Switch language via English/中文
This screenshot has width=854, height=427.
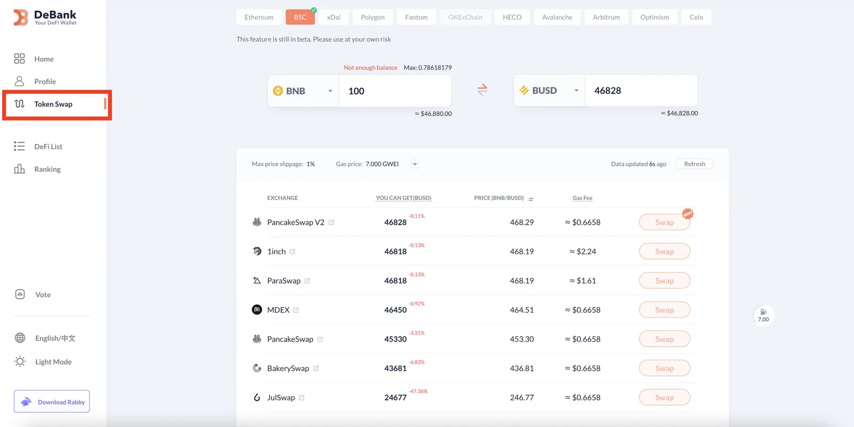click(56, 338)
